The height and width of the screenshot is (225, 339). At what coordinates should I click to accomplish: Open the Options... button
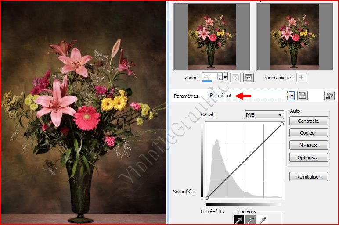click(308, 157)
